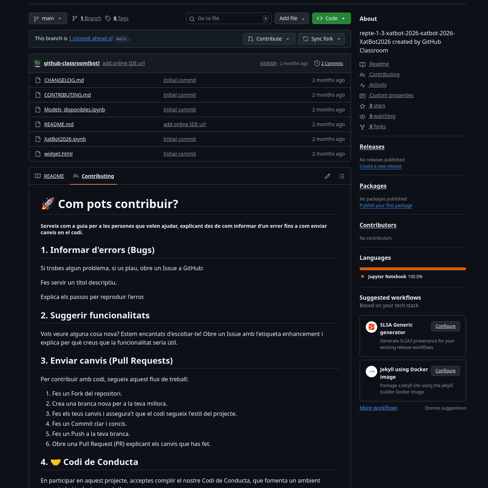Open the XatBot2026.ipynb file
488x488 pixels.
click(65, 139)
